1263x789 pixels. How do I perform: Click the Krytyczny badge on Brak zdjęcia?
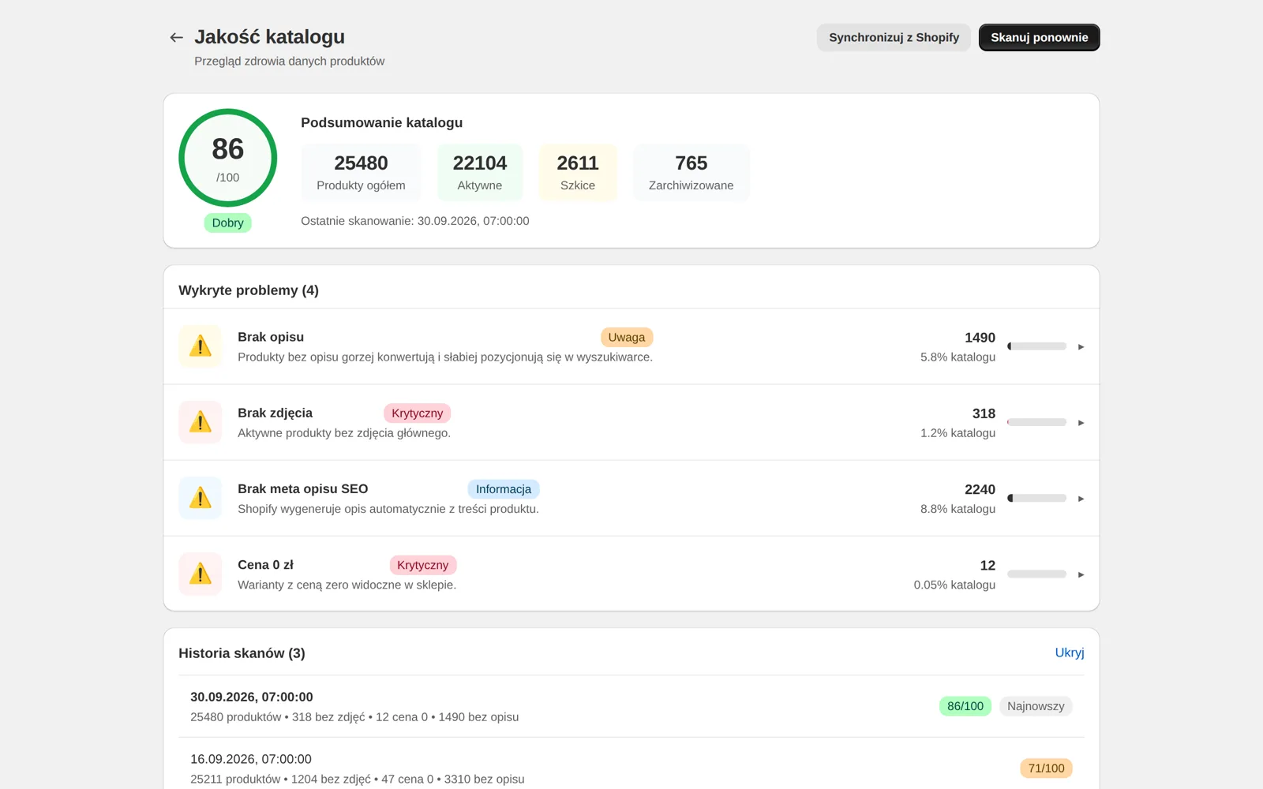(417, 413)
